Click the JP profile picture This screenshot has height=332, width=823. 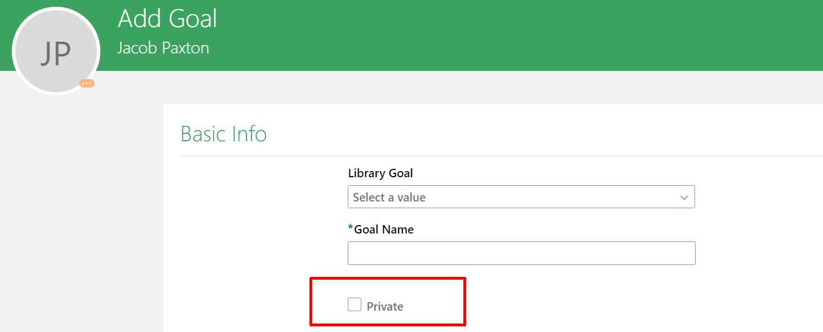point(56,50)
